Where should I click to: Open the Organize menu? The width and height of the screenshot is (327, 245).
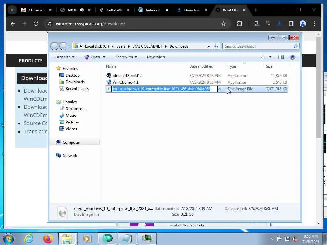65,57
